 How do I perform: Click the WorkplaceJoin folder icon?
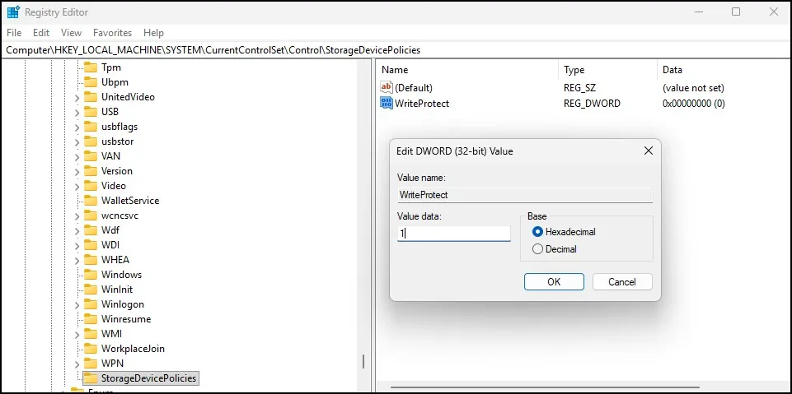[91, 348]
